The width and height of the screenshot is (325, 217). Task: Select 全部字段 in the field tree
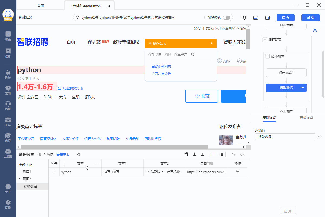25,165
